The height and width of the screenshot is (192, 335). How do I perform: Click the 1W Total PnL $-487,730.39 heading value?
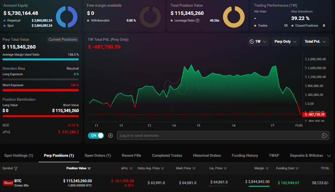pos(104,47)
